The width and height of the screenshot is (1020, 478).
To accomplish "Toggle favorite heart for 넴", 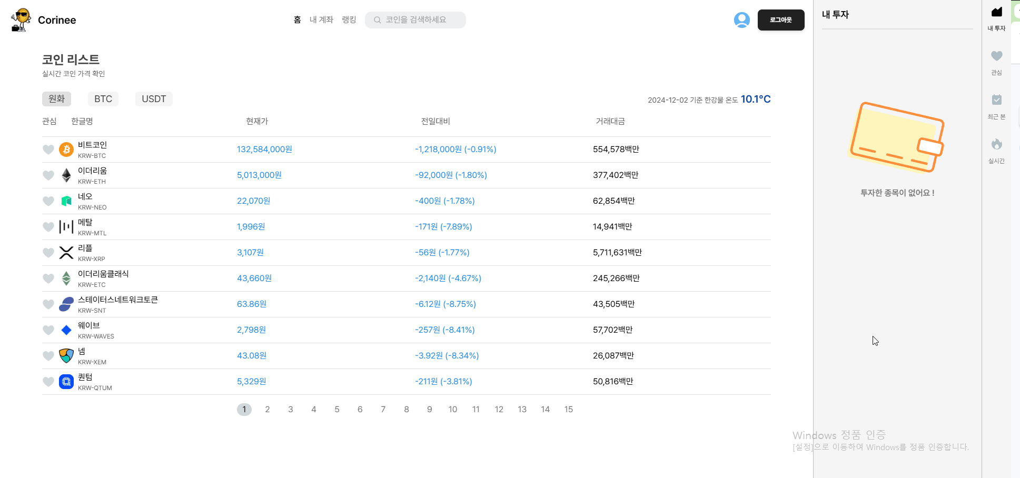I will click(x=48, y=356).
